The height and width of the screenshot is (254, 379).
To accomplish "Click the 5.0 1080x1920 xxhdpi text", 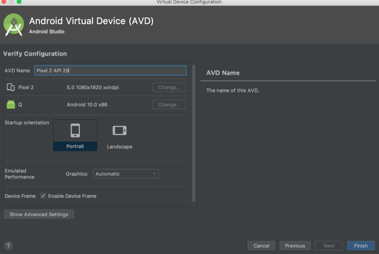I will [x=93, y=87].
